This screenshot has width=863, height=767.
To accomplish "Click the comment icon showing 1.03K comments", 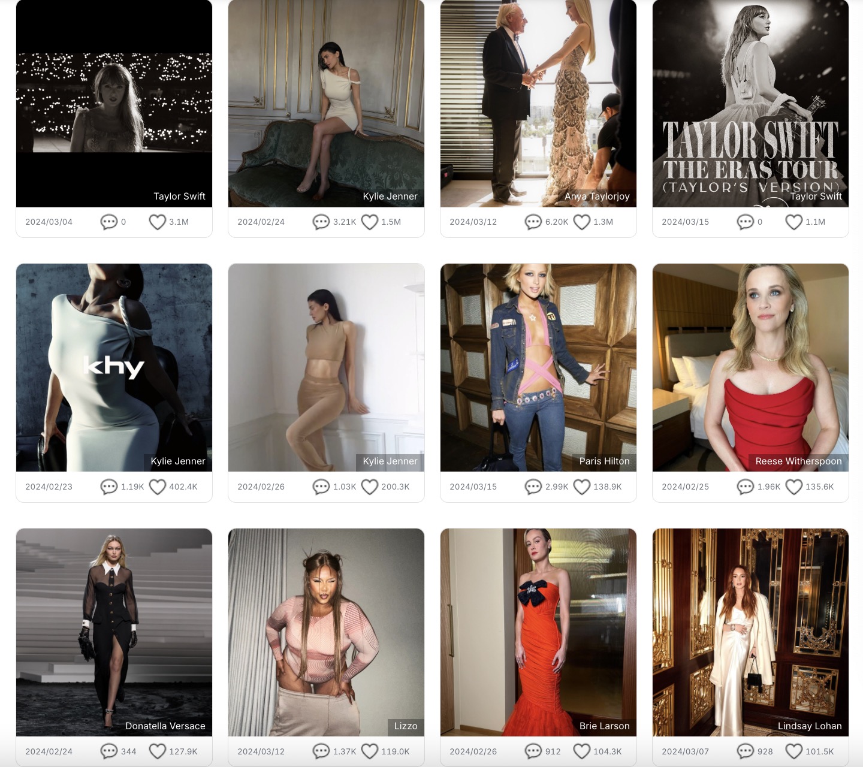I will point(321,487).
